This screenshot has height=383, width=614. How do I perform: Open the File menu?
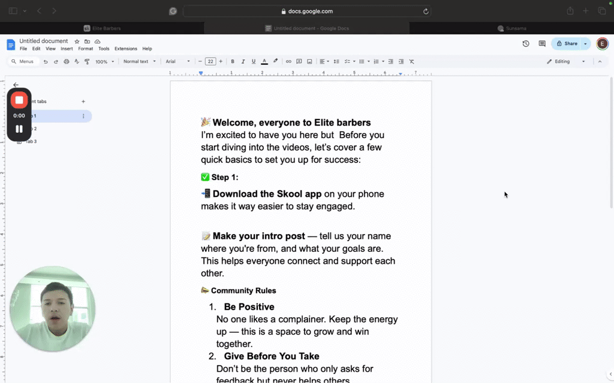(x=23, y=49)
